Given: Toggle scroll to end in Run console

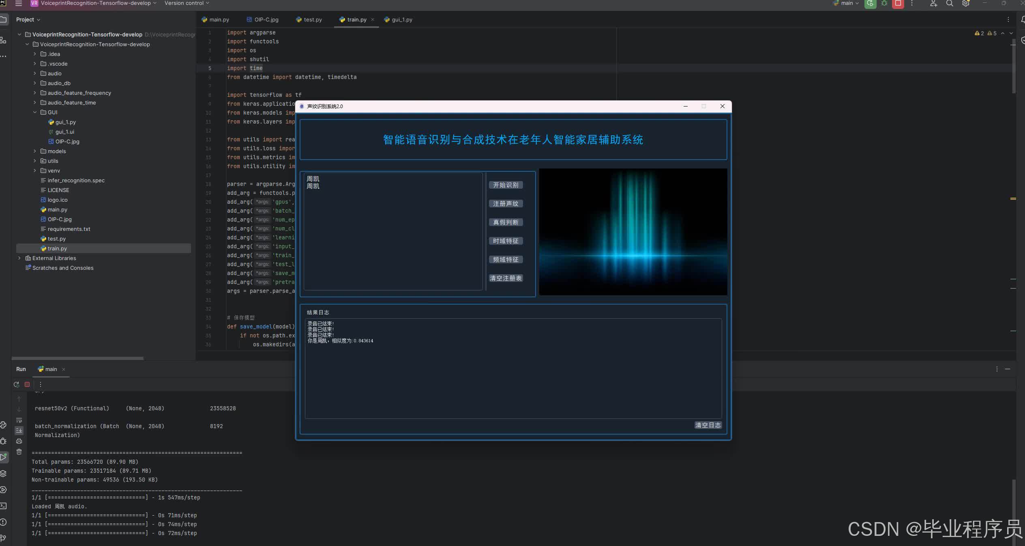Looking at the screenshot, I should tap(19, 431).
